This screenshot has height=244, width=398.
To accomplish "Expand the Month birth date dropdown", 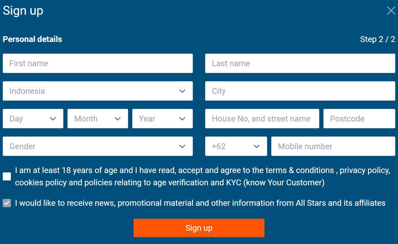I will [x=98, y=119].
